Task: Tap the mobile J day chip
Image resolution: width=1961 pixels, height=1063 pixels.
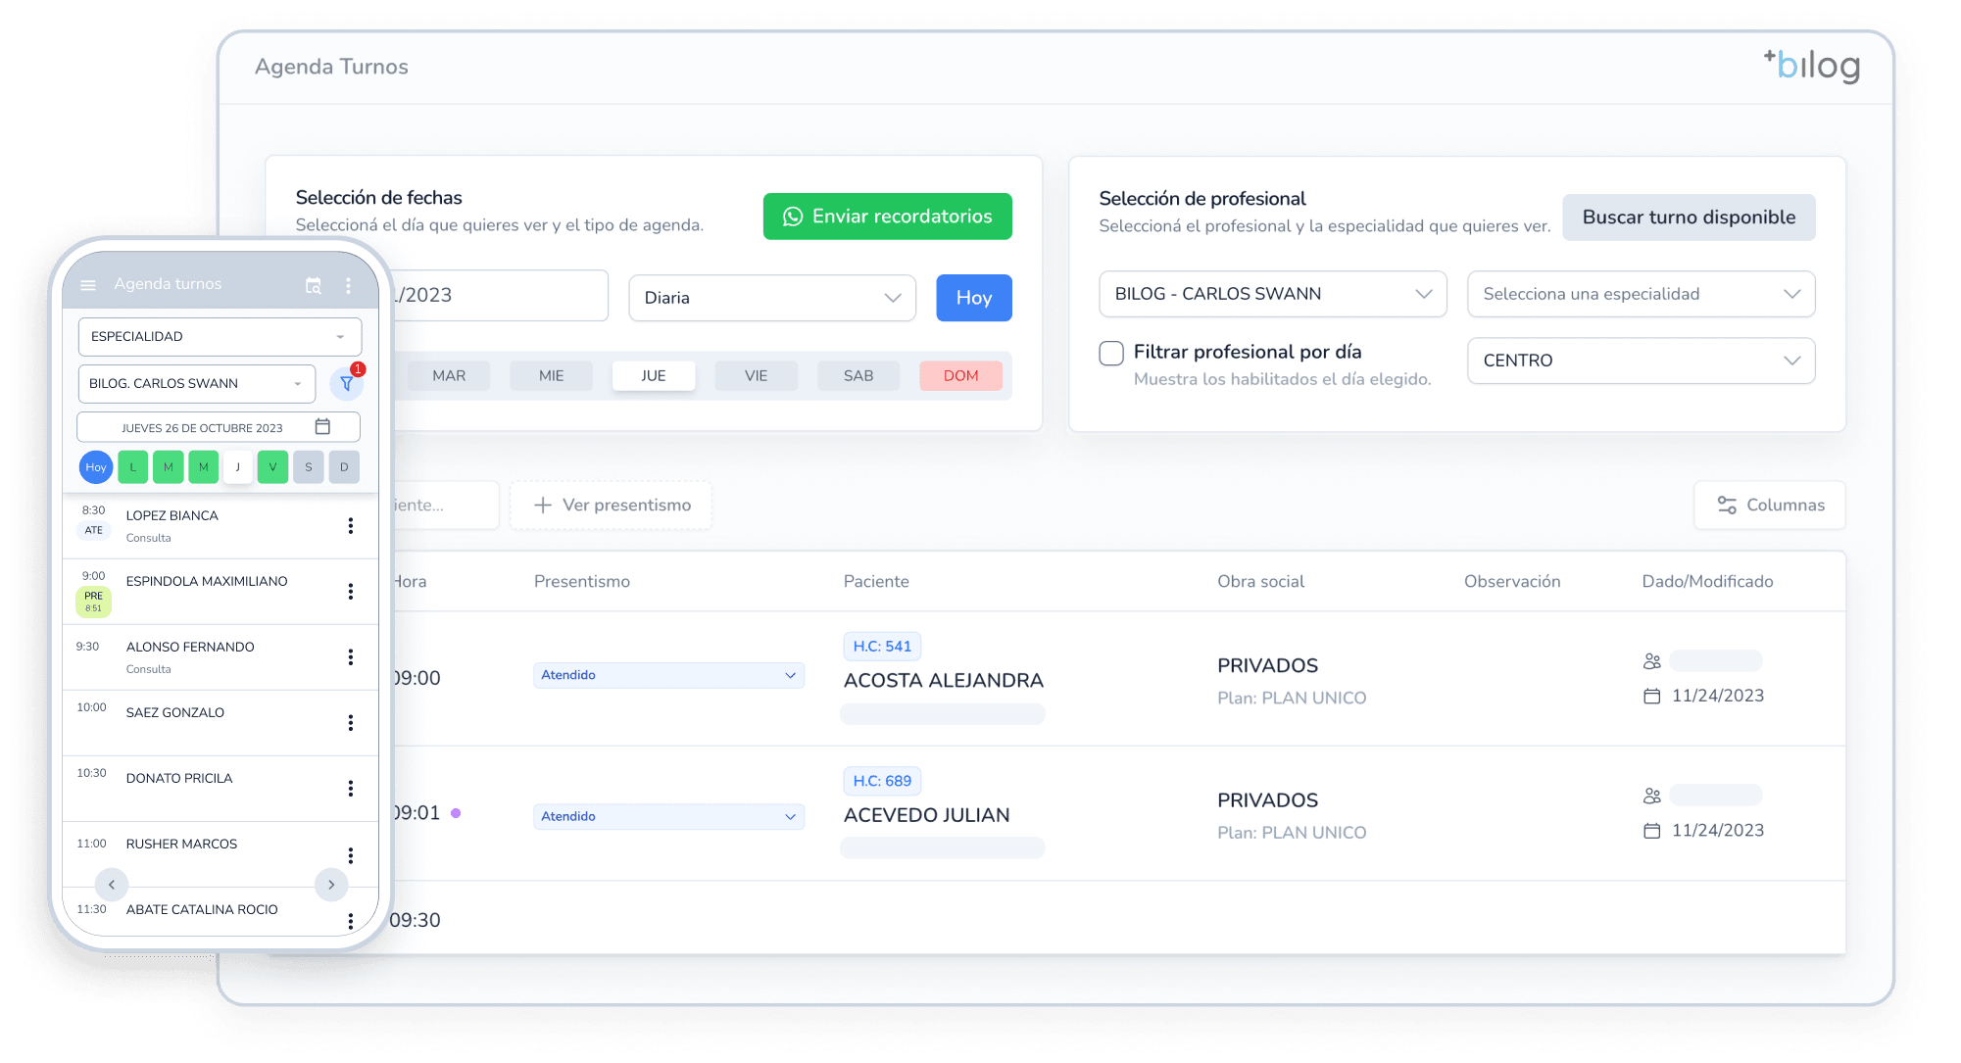Action: (x=238, y=467)
